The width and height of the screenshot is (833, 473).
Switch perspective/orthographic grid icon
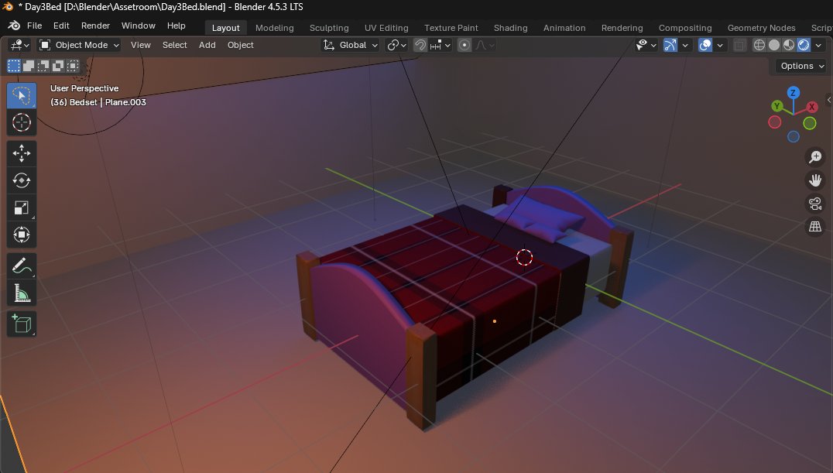(x=815, y=227)
